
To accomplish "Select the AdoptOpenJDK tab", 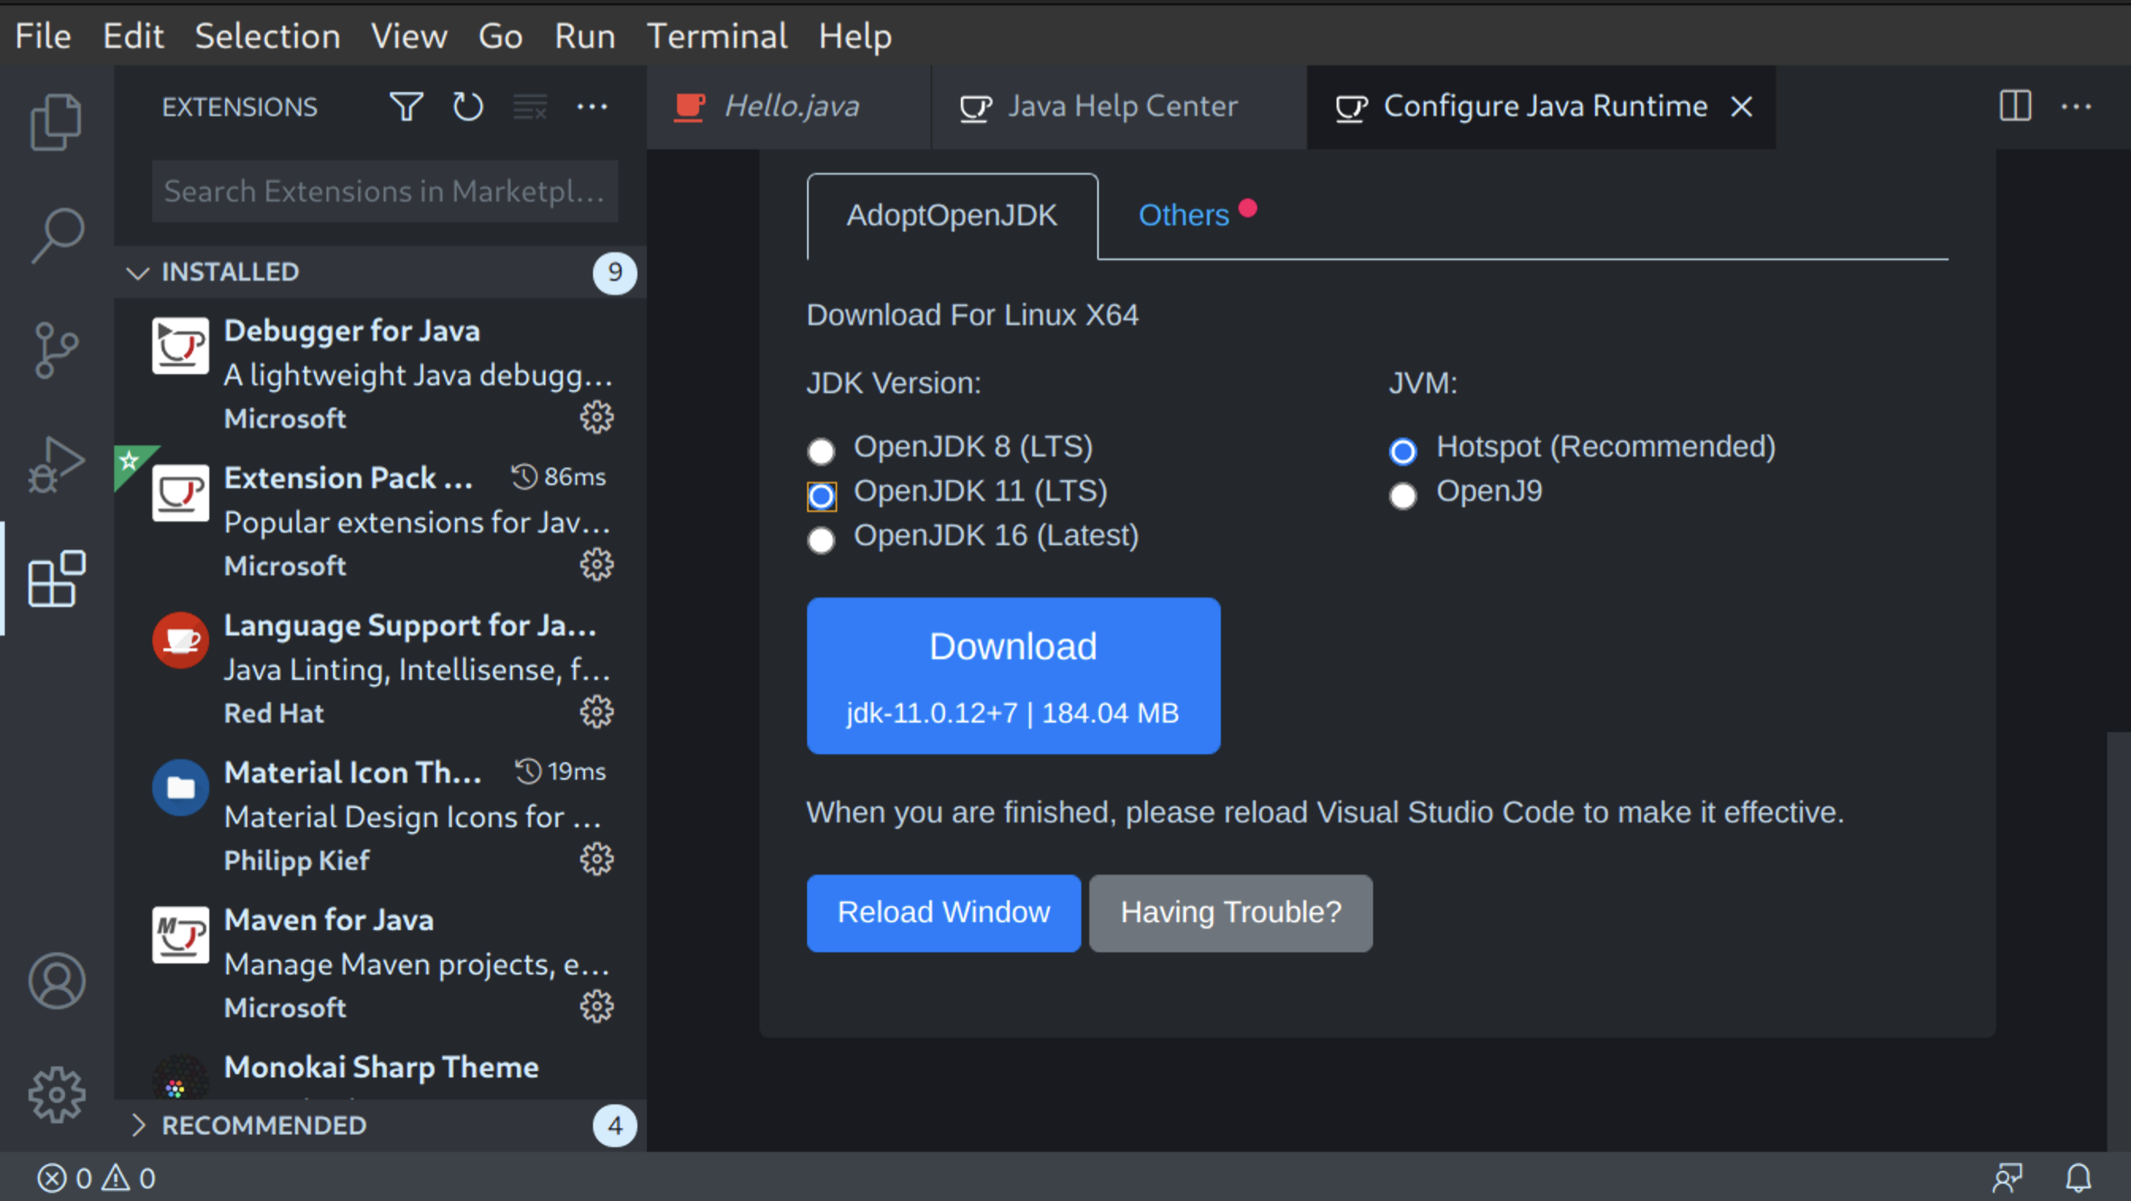I will (952, 215).
